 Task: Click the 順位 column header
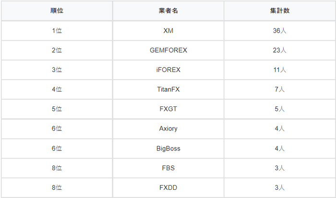pos(57,11)
